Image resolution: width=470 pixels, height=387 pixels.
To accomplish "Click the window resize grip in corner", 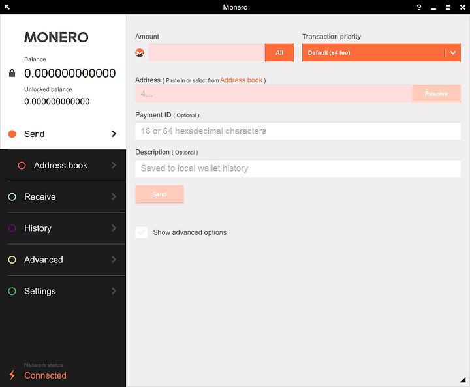I will 463,380.
